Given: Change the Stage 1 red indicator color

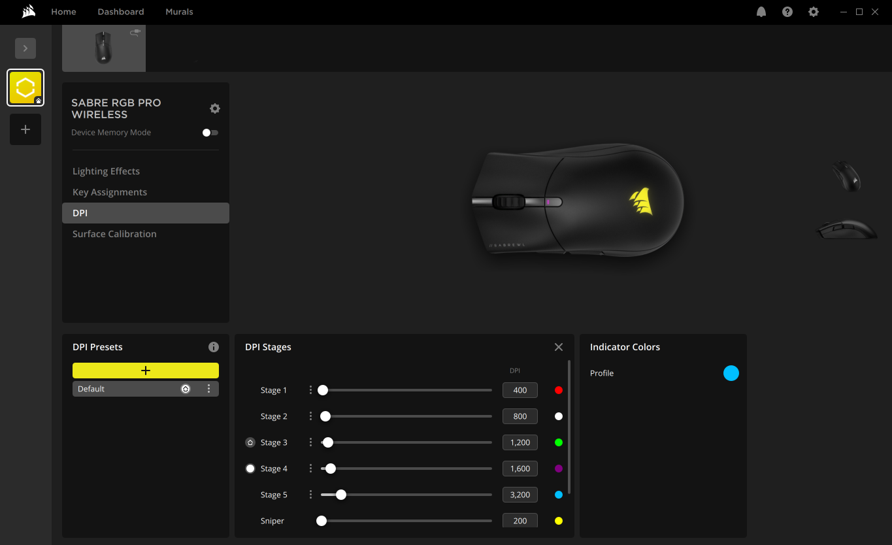Looking at the screenshot, I should pos(559,390).
